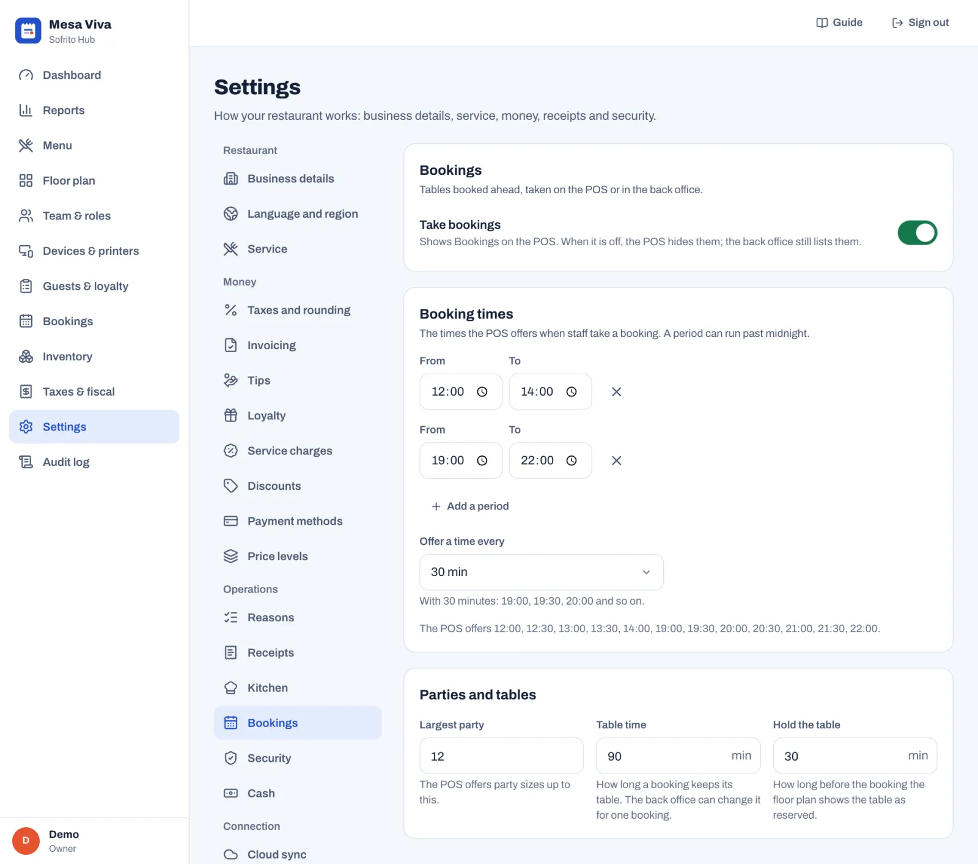Open the Tips settings icon
The height and width of the screenshot is (864, 978).
click(230, 380)
